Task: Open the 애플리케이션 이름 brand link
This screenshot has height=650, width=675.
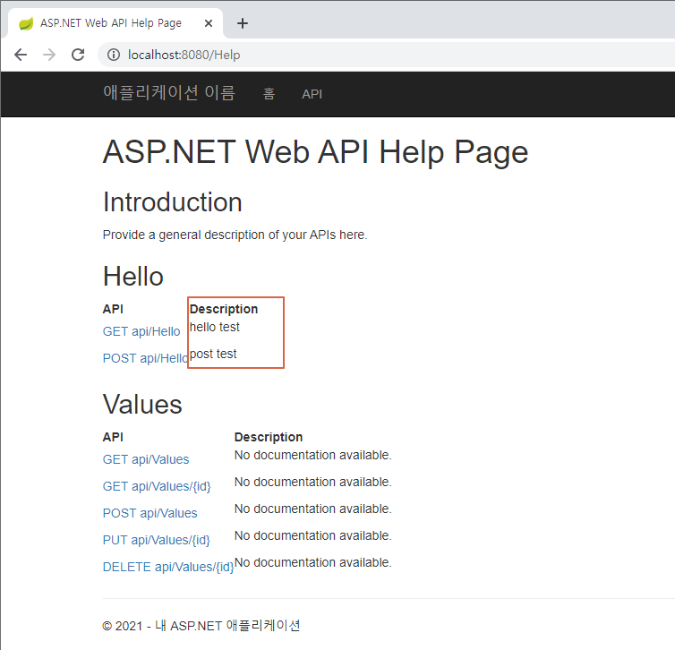Action: point(169,92)
